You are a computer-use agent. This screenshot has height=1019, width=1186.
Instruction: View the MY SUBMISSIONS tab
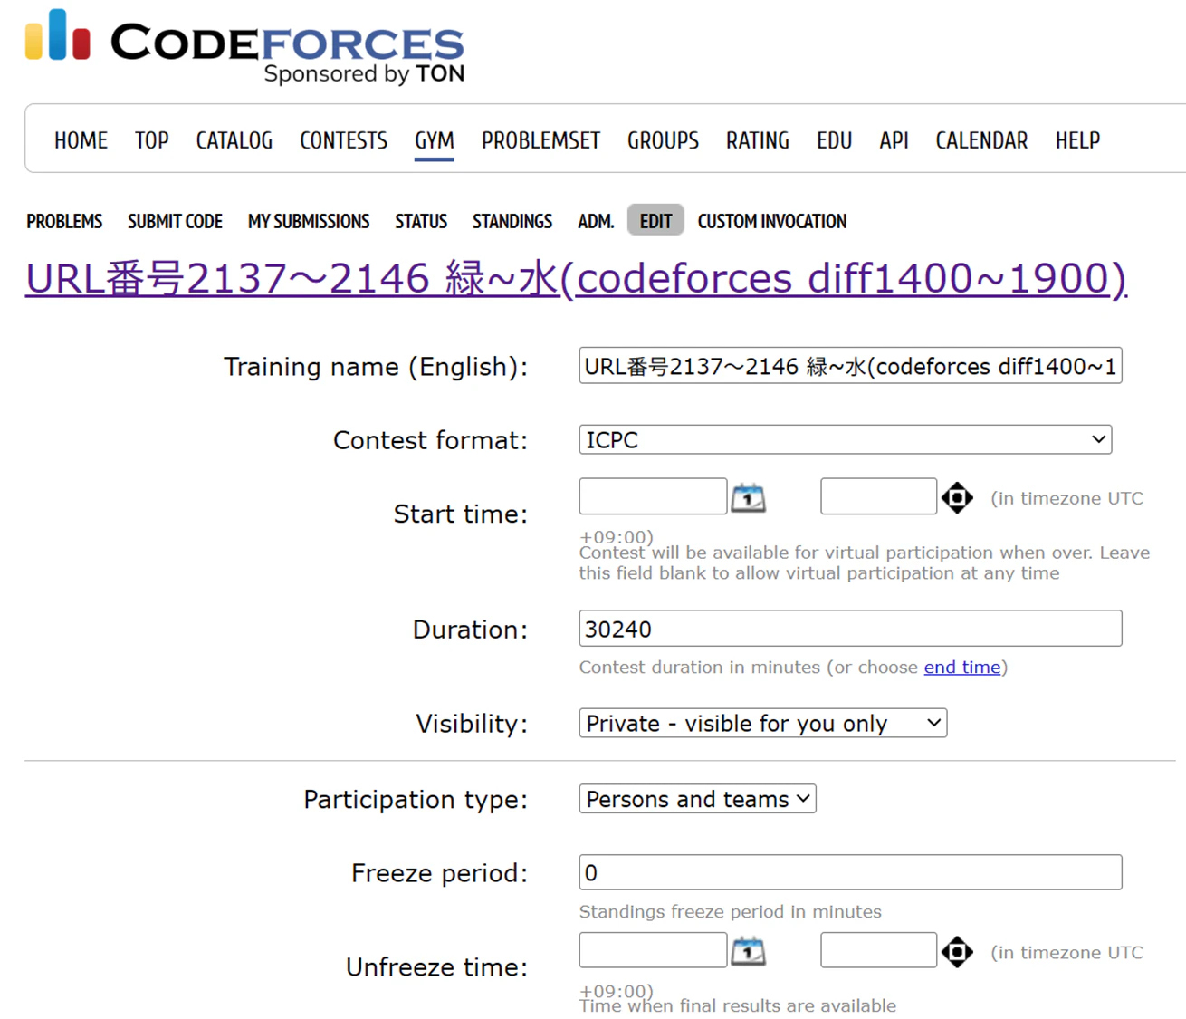[x=309, y=221]
